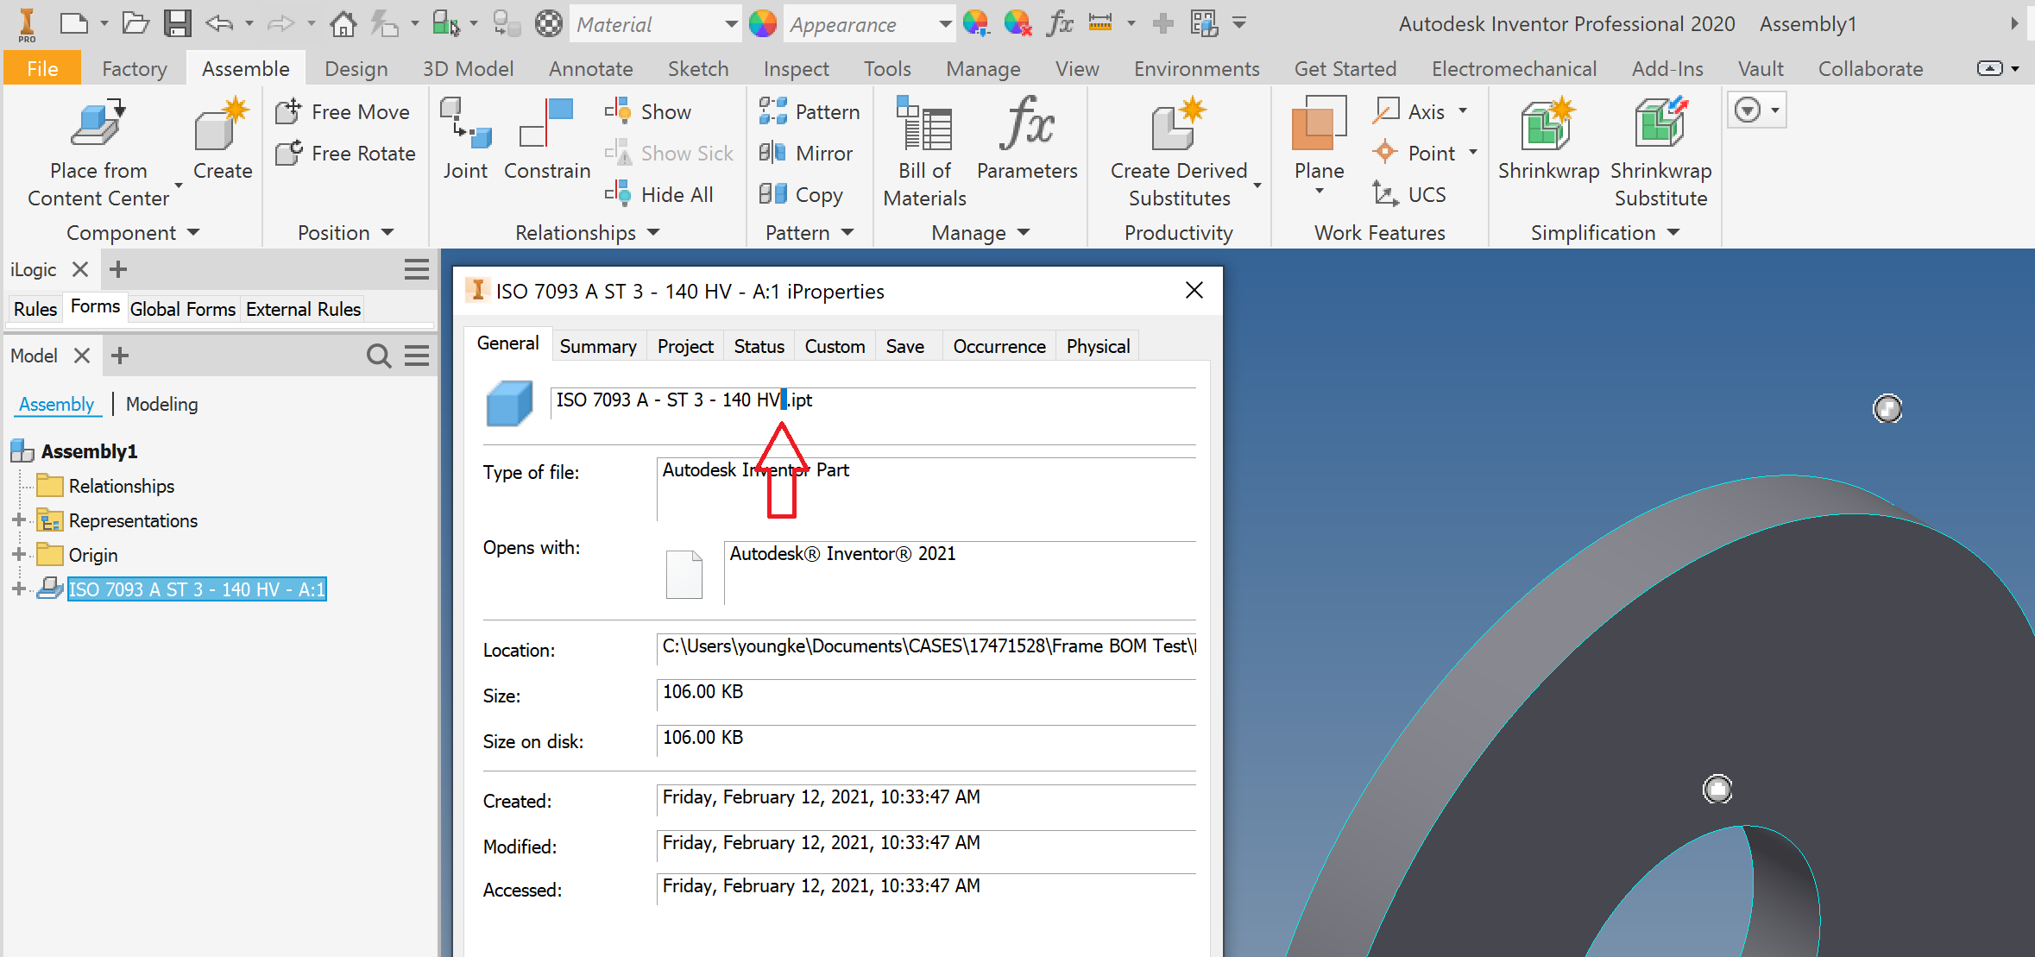Viewport: 2035px width, 957px height.
Task: Open the Global Forms tab in iLogic
Action: pyautogui.click(x=183, y=309)
